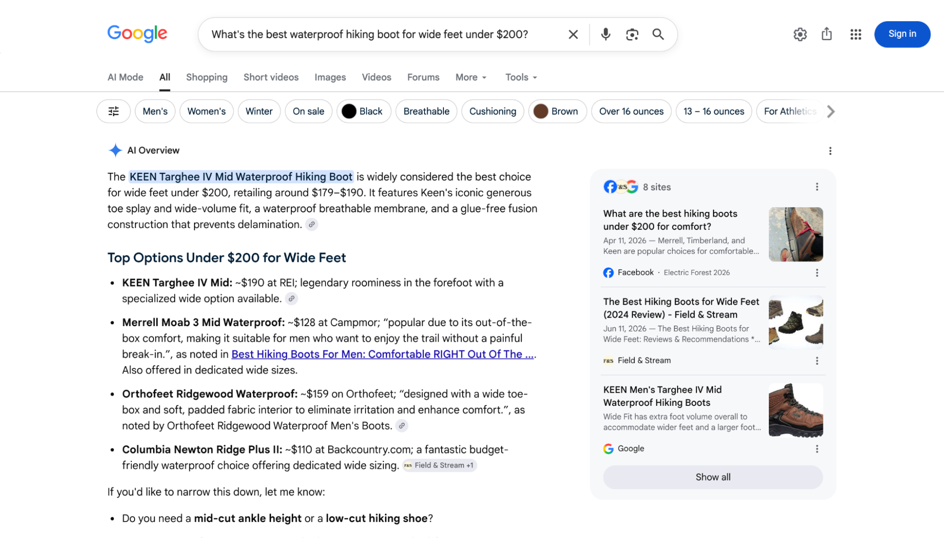Click the Facebook source icon

point(608,273)
